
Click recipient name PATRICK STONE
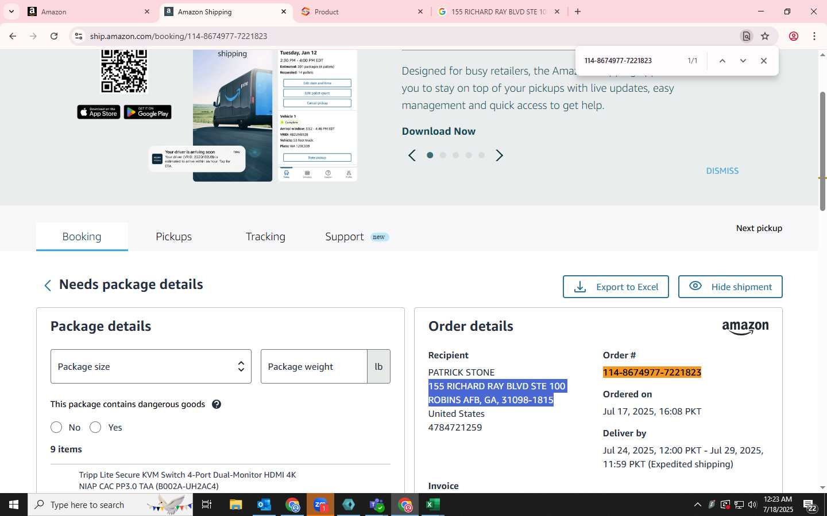pos(461,373)
